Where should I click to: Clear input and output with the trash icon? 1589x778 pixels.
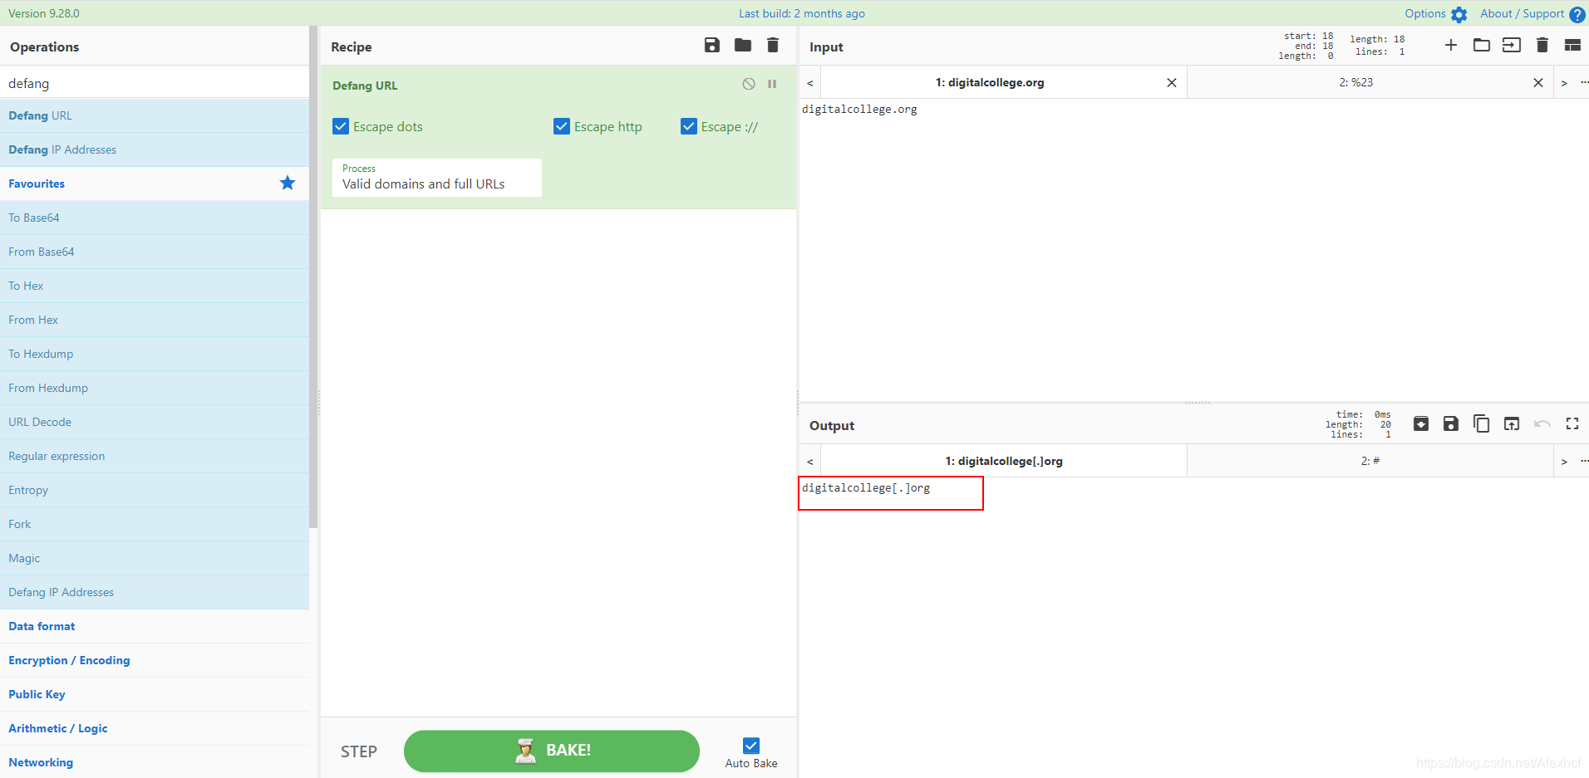click(x=1542, y=46)
